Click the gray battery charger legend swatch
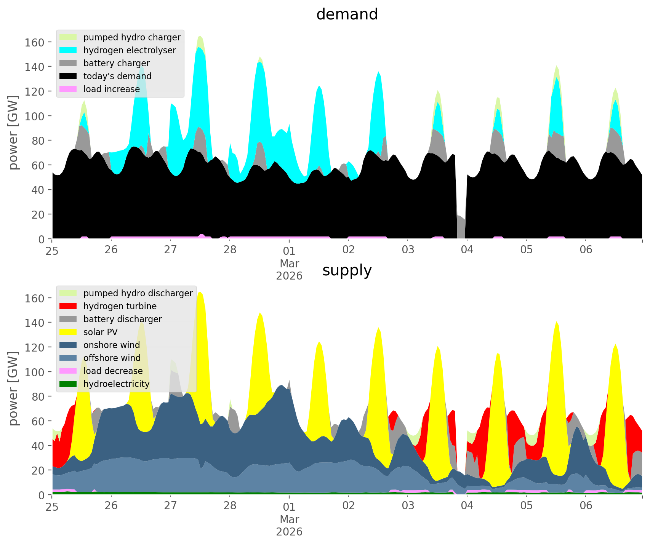Screen dimensions: 650x545 tap(68, 63)
